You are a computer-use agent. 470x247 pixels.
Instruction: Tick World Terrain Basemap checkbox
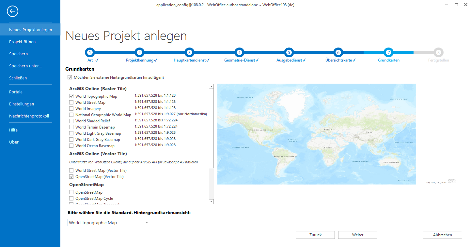(x=71, y=127)
